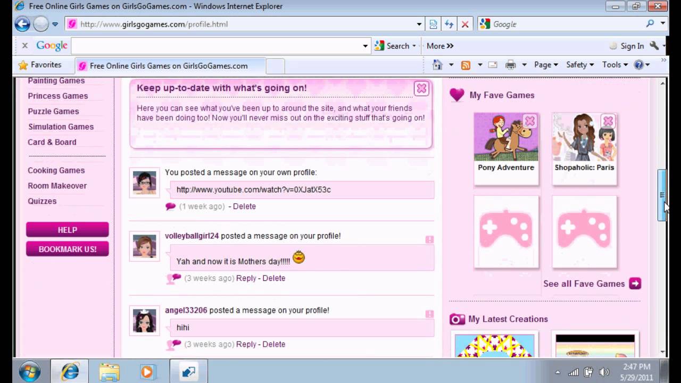Open the Shopaholic: Paris game thumbnail
Viewport: 681px width, 383px height.
coord(584,137)
